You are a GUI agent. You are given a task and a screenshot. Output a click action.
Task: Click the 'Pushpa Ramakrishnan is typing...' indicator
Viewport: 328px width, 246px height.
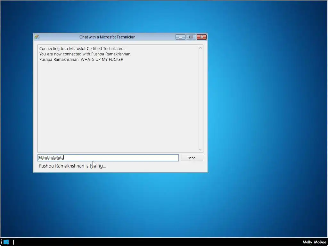tap(72, 166)
